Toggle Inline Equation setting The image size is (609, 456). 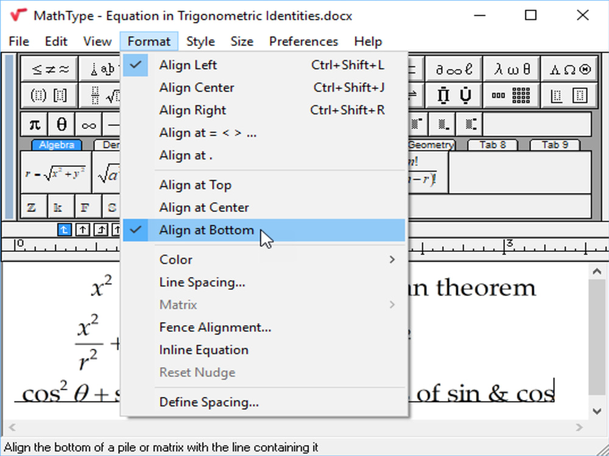264,350
